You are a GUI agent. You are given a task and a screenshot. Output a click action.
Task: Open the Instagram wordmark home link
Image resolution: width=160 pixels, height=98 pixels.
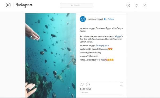[x=24, y=5]
